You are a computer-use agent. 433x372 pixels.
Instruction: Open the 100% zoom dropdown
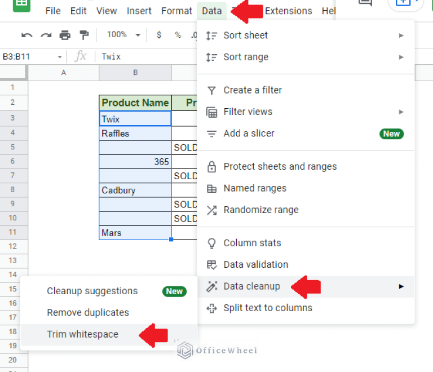pyautogui.click(x=123, y=35)
